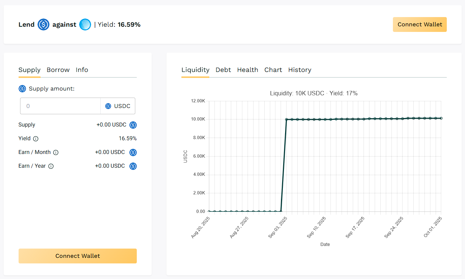Open the Info tab
This screenshot has height=279, width=465.
pyautogui.click(x=82, y=70)
